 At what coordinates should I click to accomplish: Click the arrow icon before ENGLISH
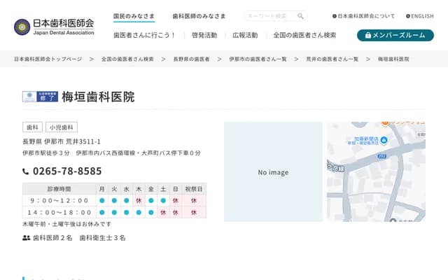[408, 16]
